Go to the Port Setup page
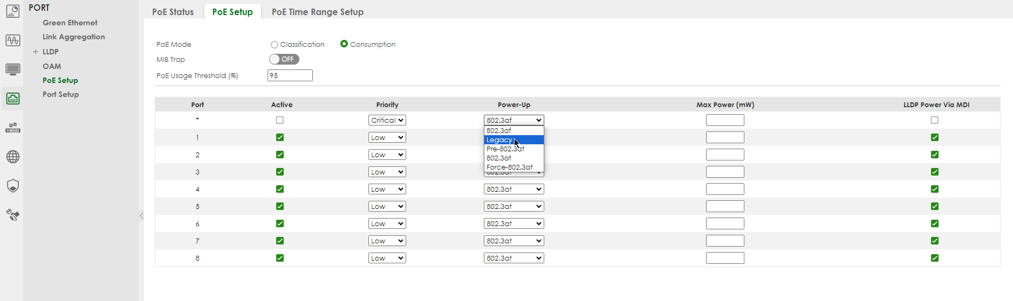Screen dimensions: 1013x301 [60, 94]
